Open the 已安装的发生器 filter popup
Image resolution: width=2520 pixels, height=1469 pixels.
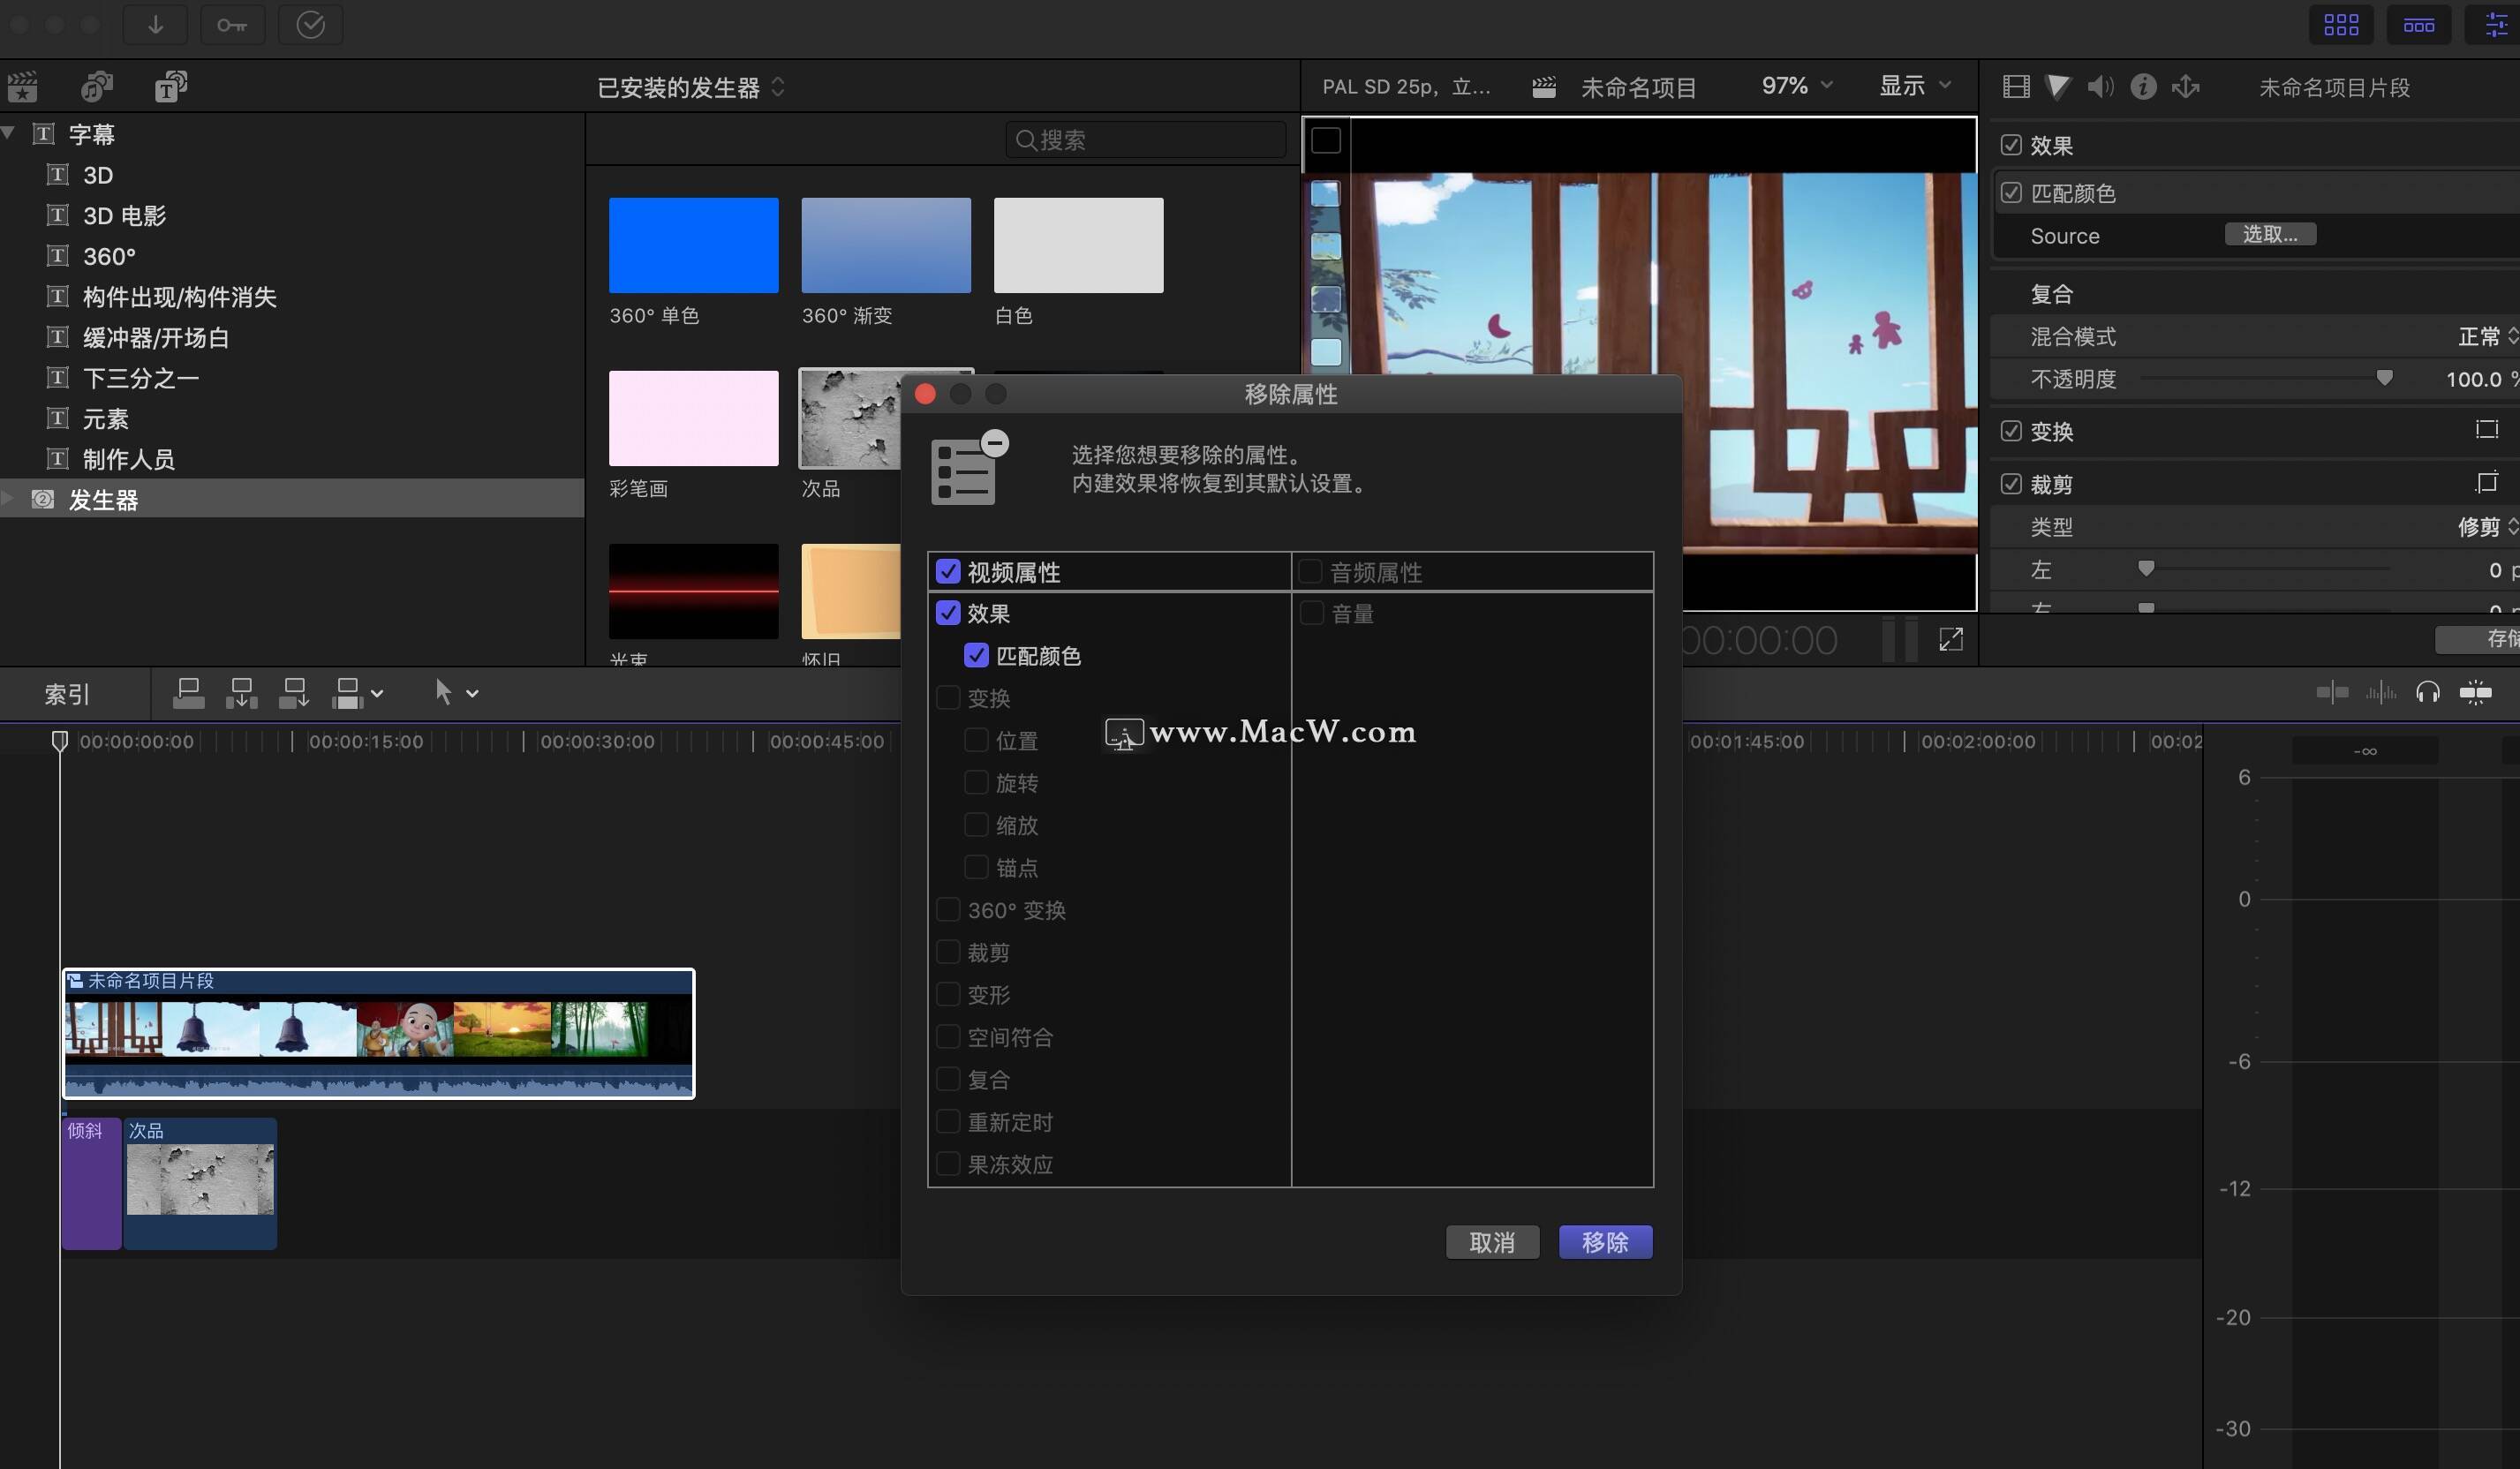point(691,88)
